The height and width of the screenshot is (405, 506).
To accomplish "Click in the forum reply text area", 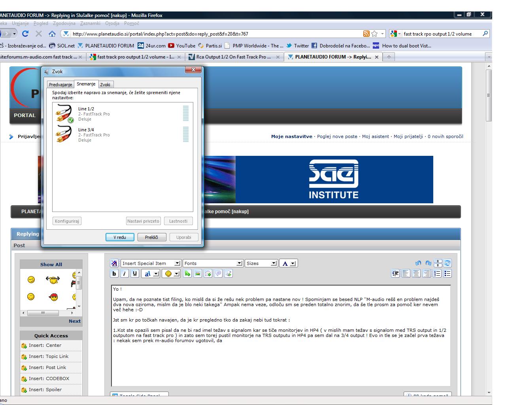I will coord(281,364).
